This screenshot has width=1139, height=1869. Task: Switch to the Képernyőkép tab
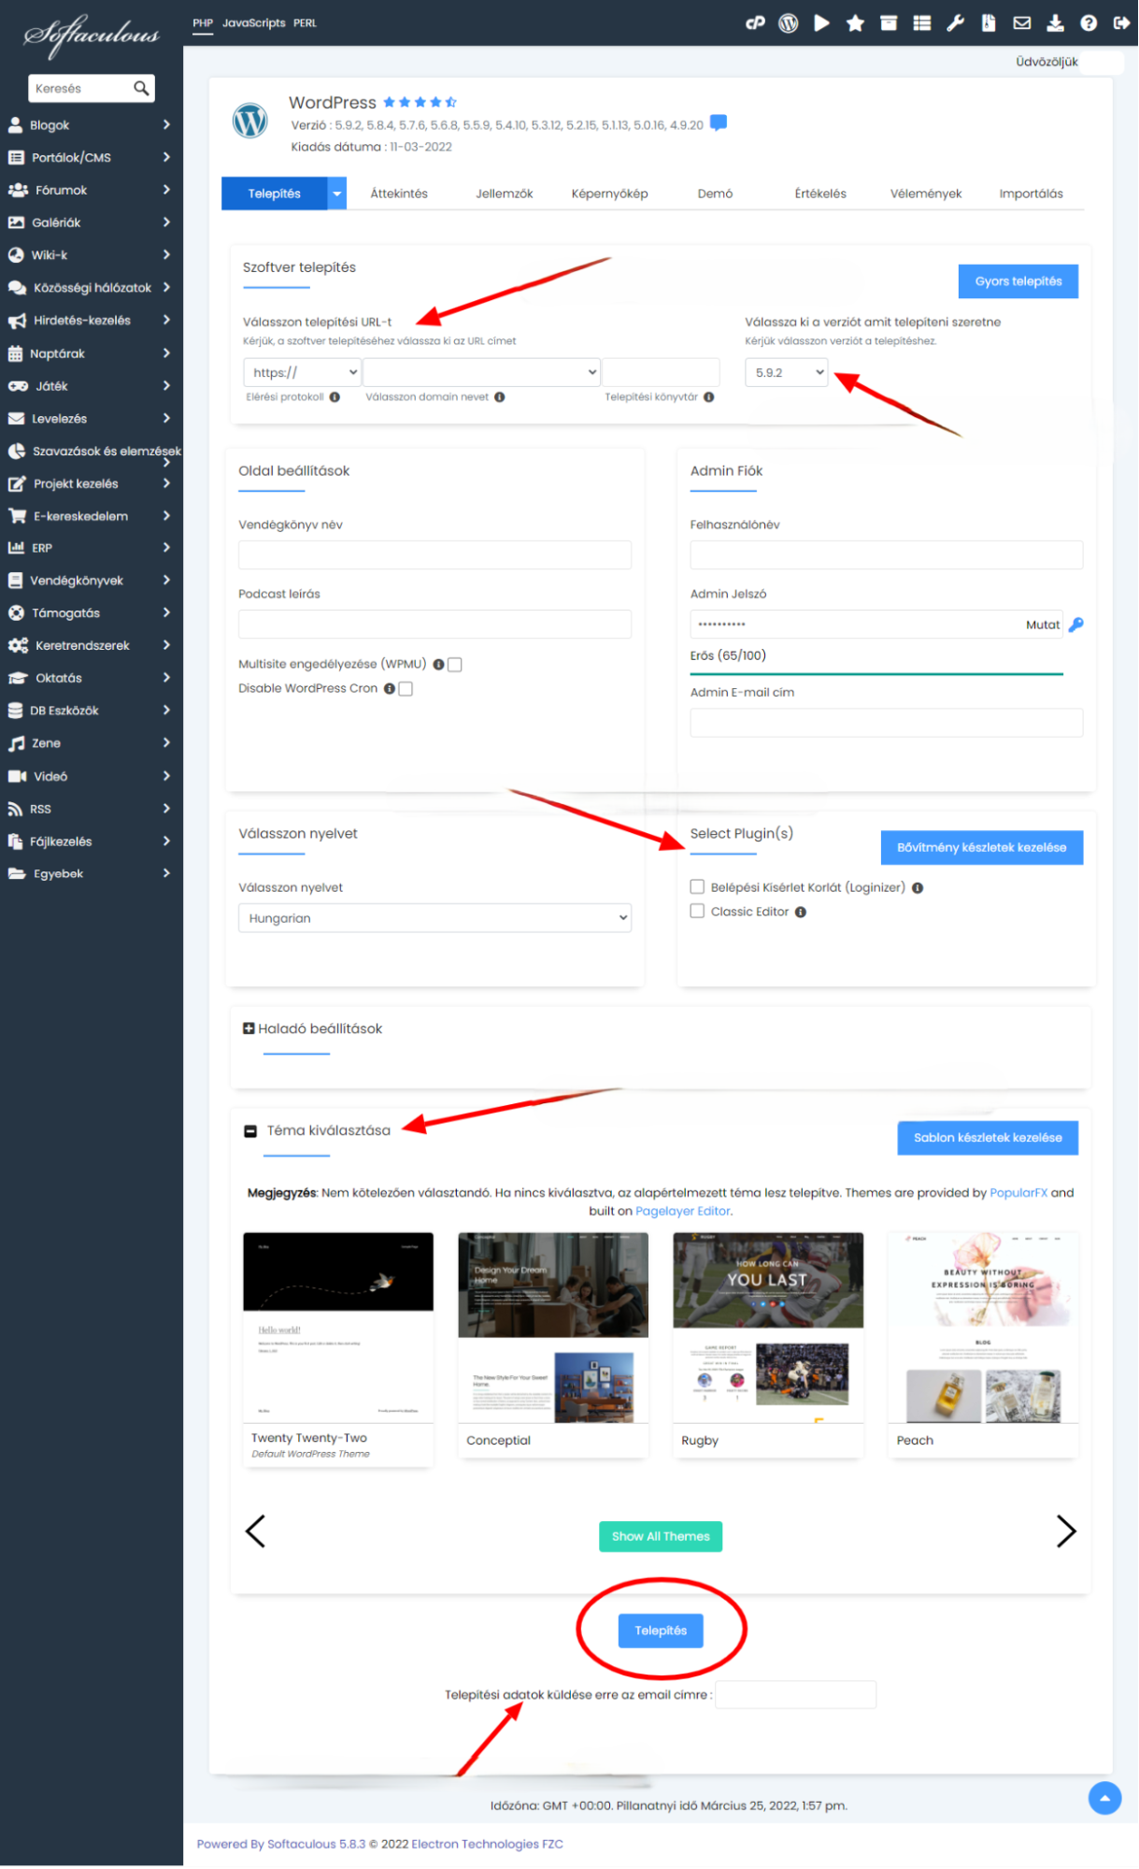(x=610, y=194)
